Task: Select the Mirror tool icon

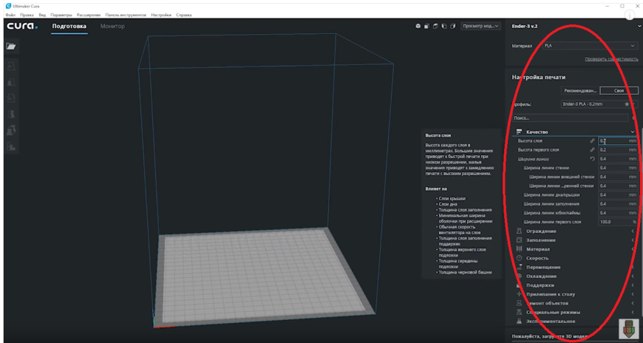Action: tap(10, 114)
